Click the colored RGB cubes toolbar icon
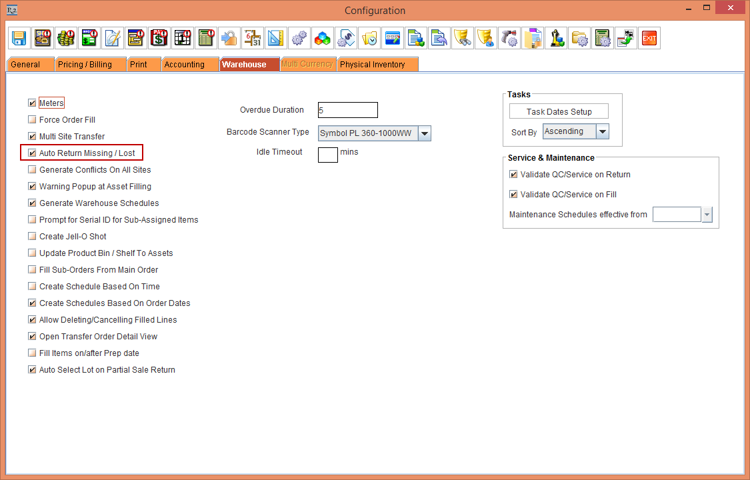 (x=323, y=39)
